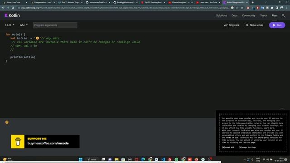
Task: Open the Opt-Out page link
Action: click(x=249, y=143)
